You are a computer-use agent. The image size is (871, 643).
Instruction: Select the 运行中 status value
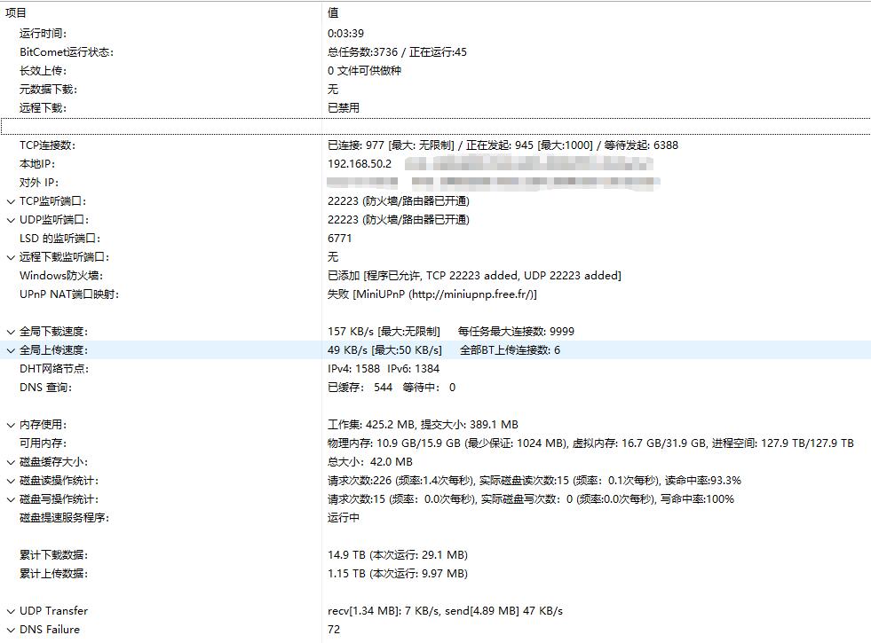[344, 518]
